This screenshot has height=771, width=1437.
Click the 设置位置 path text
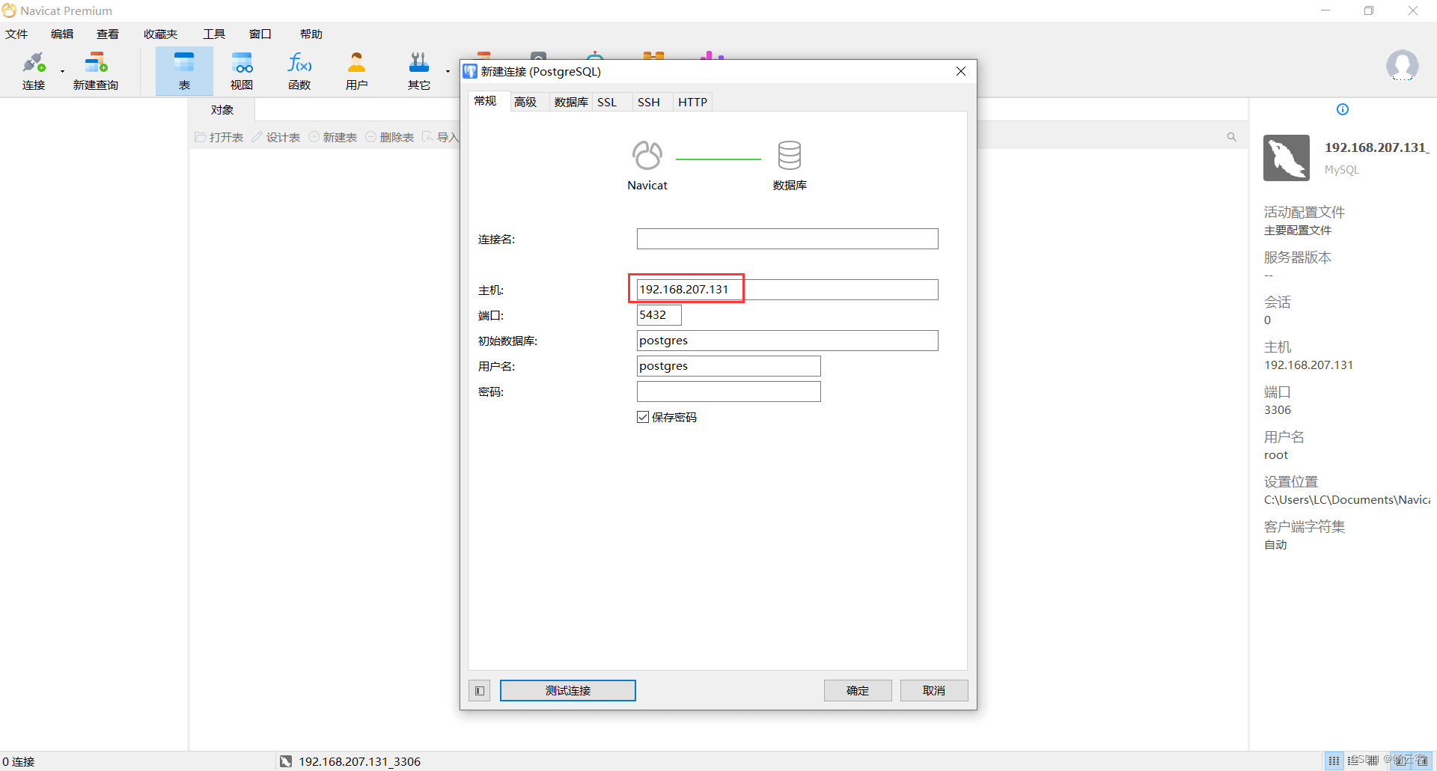pyautogui.click(x=1346, y=499)
